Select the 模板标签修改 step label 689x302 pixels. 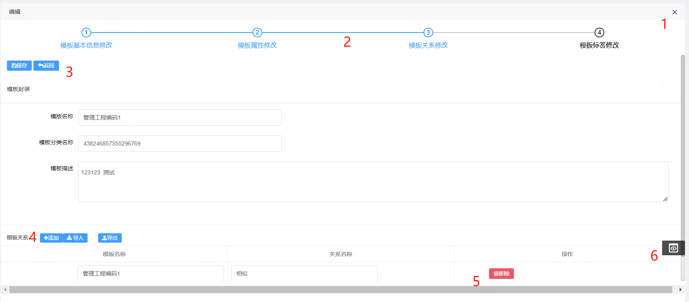(599, 45)
